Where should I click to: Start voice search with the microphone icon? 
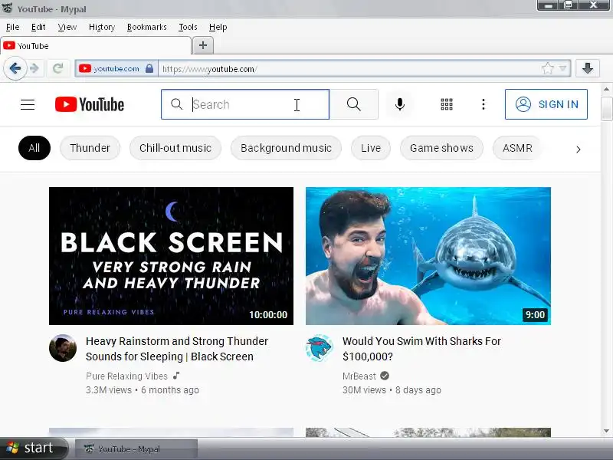coord(399,104)
